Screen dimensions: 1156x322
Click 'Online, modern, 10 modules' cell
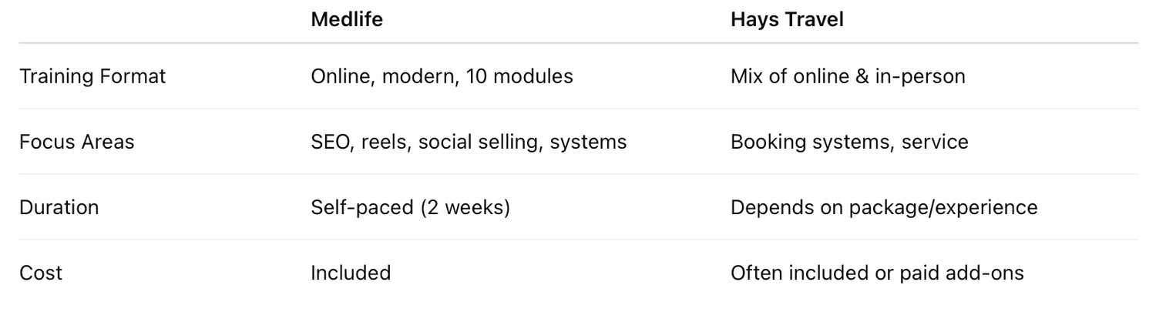pos(442,76)
